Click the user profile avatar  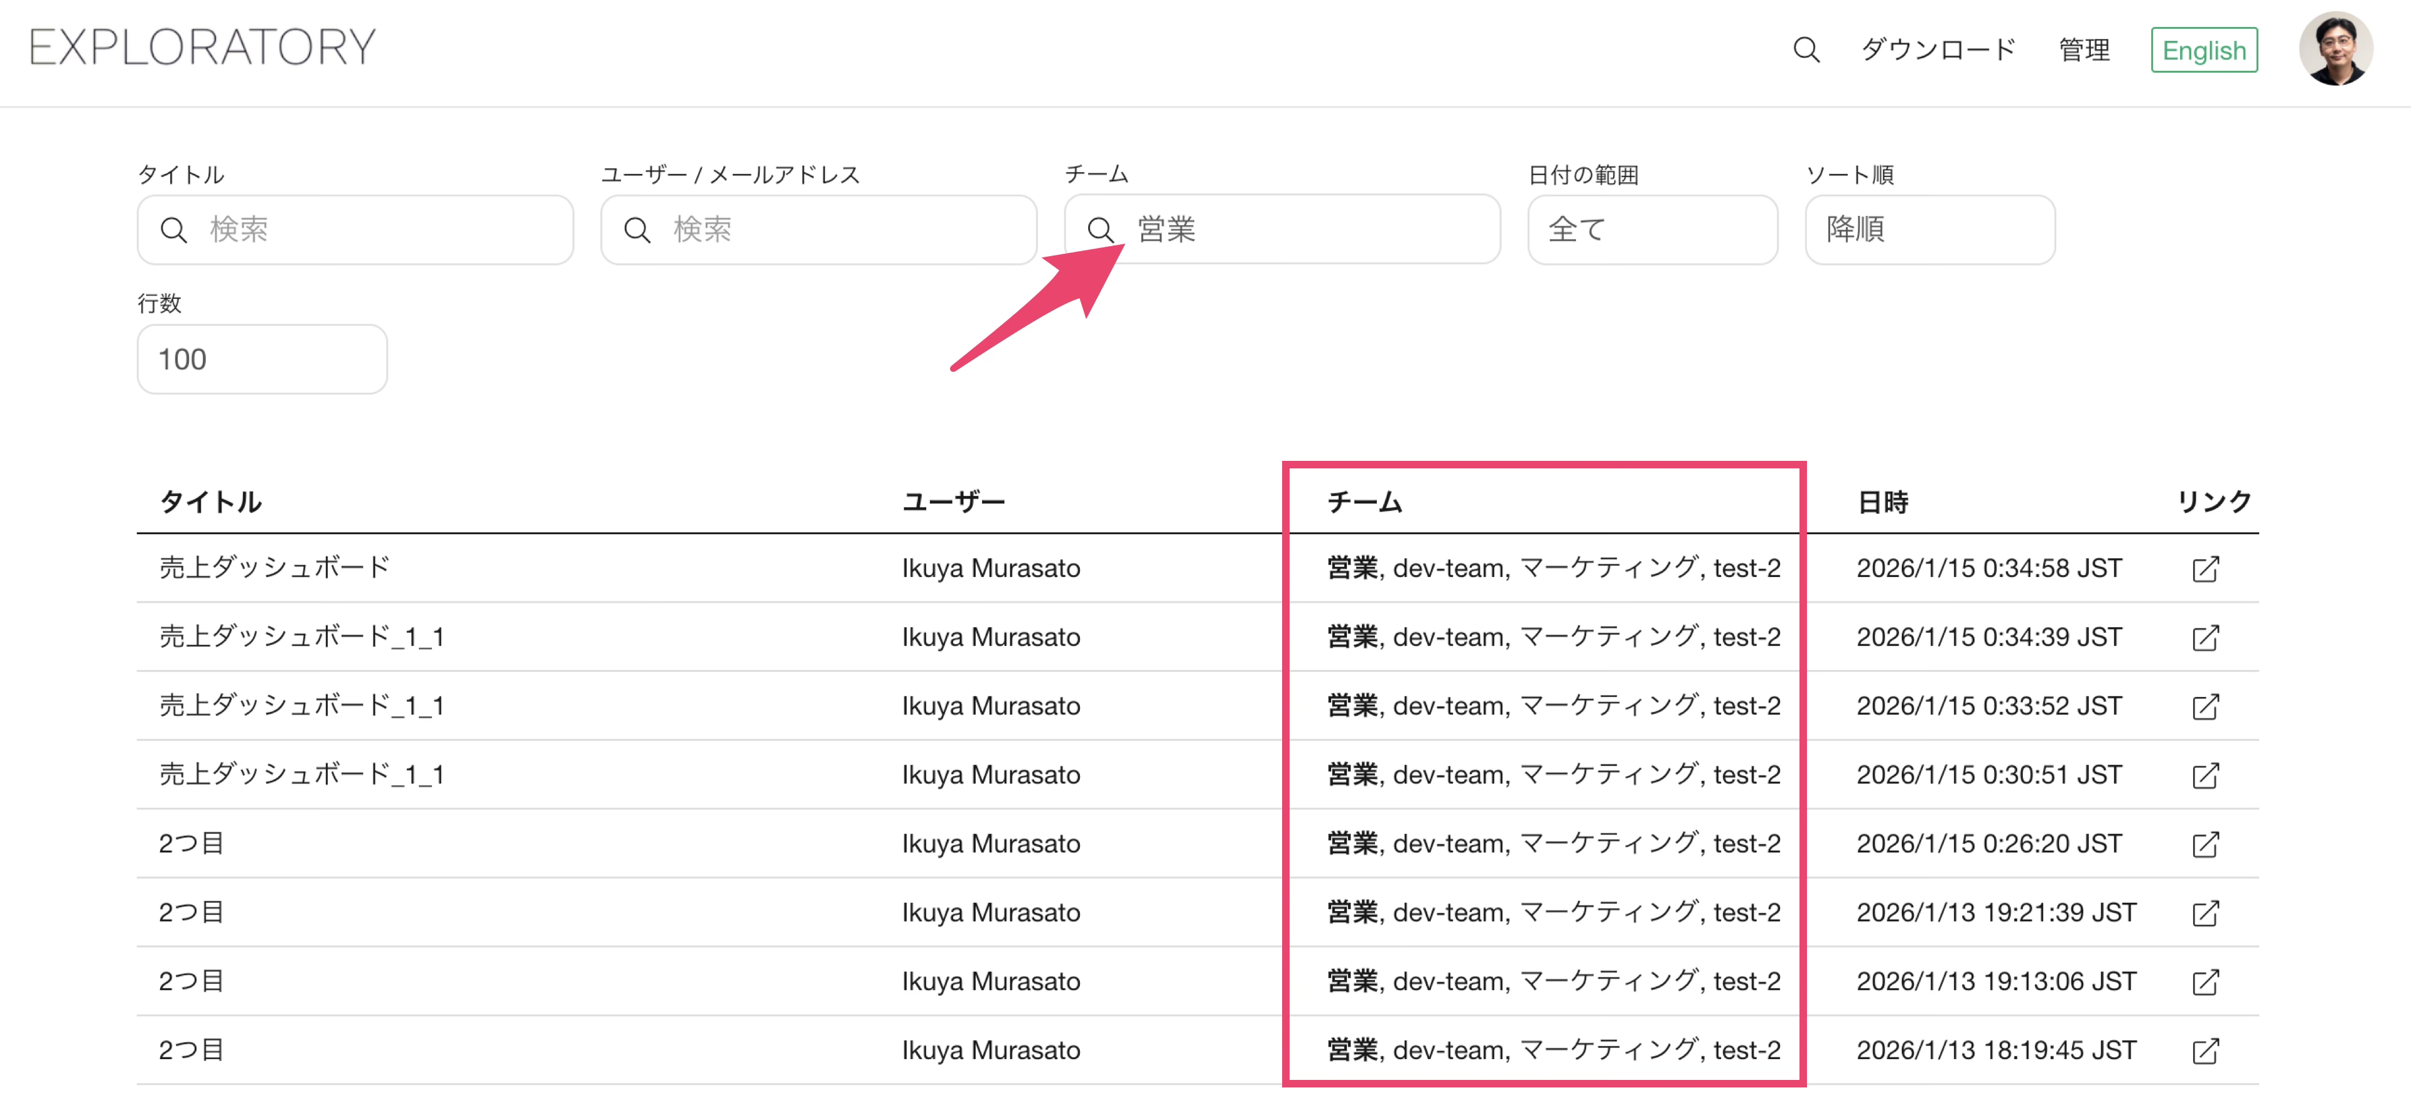(2334, 49)
